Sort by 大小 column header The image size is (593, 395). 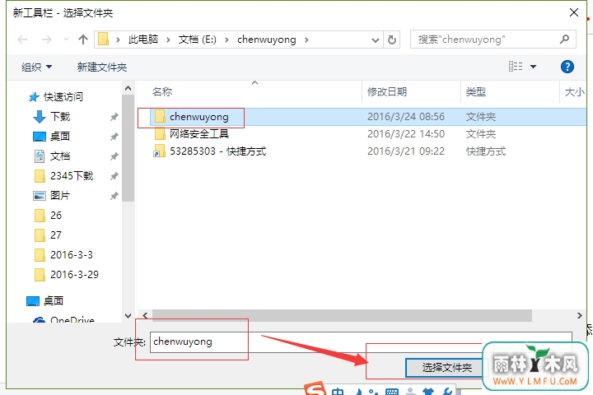574,91
